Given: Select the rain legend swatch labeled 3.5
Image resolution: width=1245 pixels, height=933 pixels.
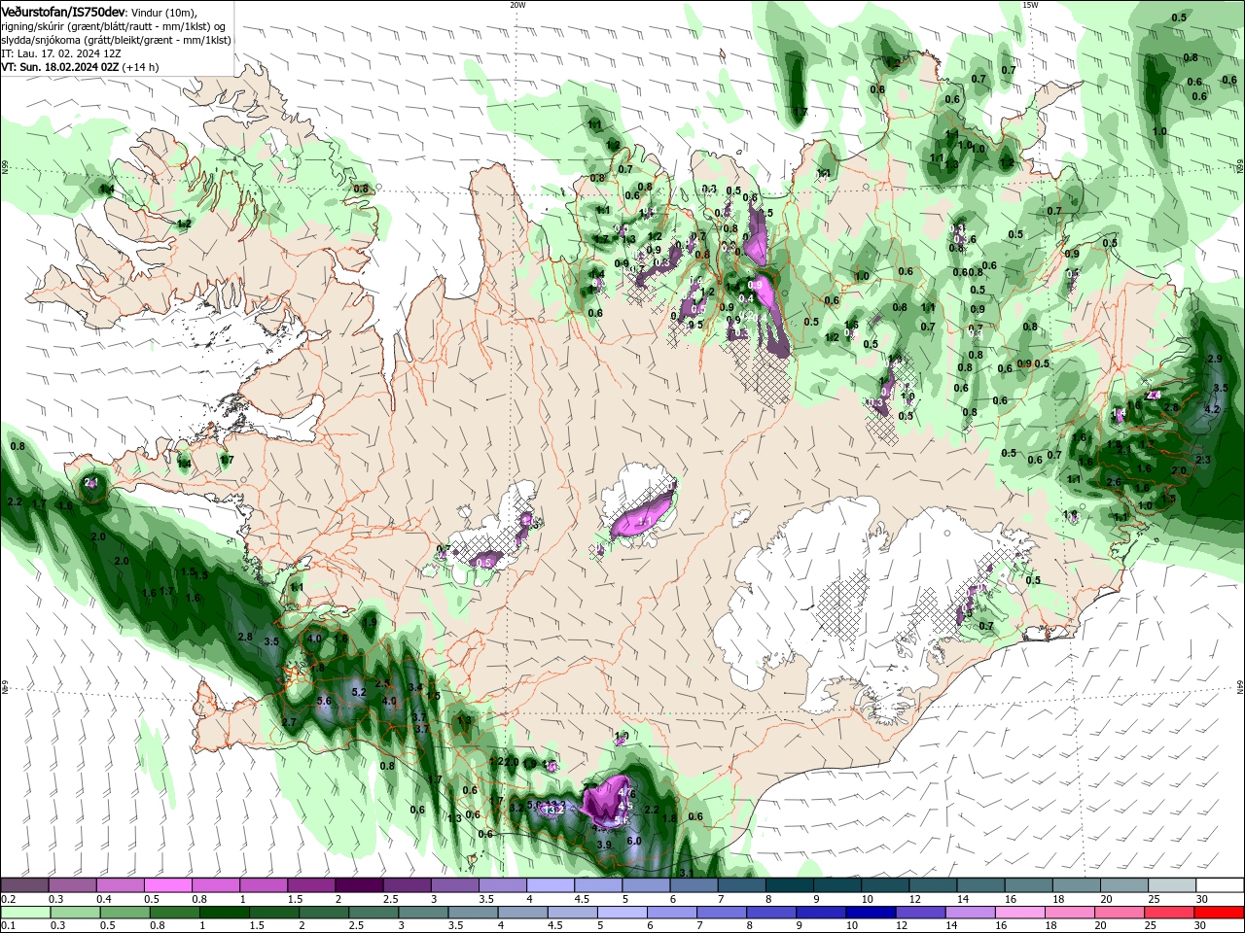Looking at the screenshot, I should [x=473, y=913].
